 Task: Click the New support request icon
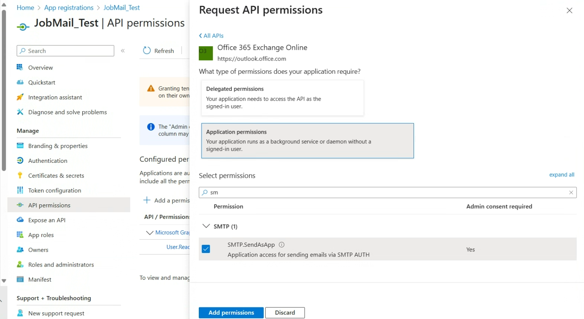click(x=20, y=313)
